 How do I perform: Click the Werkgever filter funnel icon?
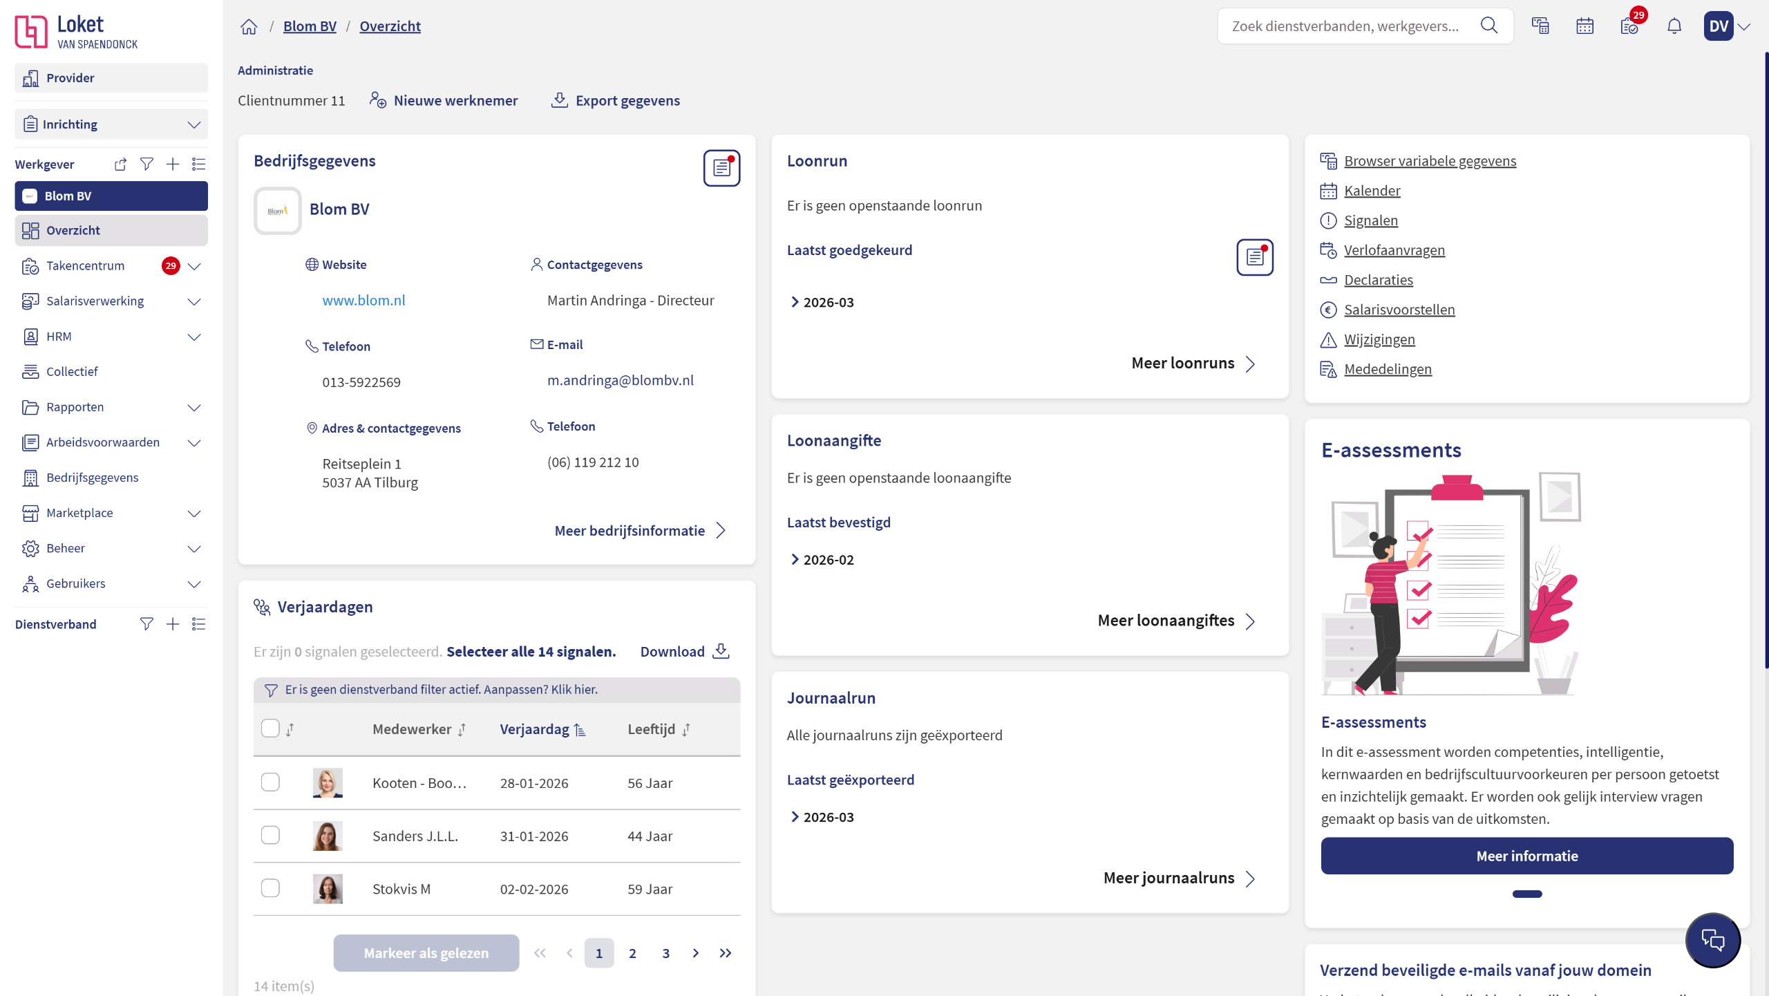[x=146, y=164]
